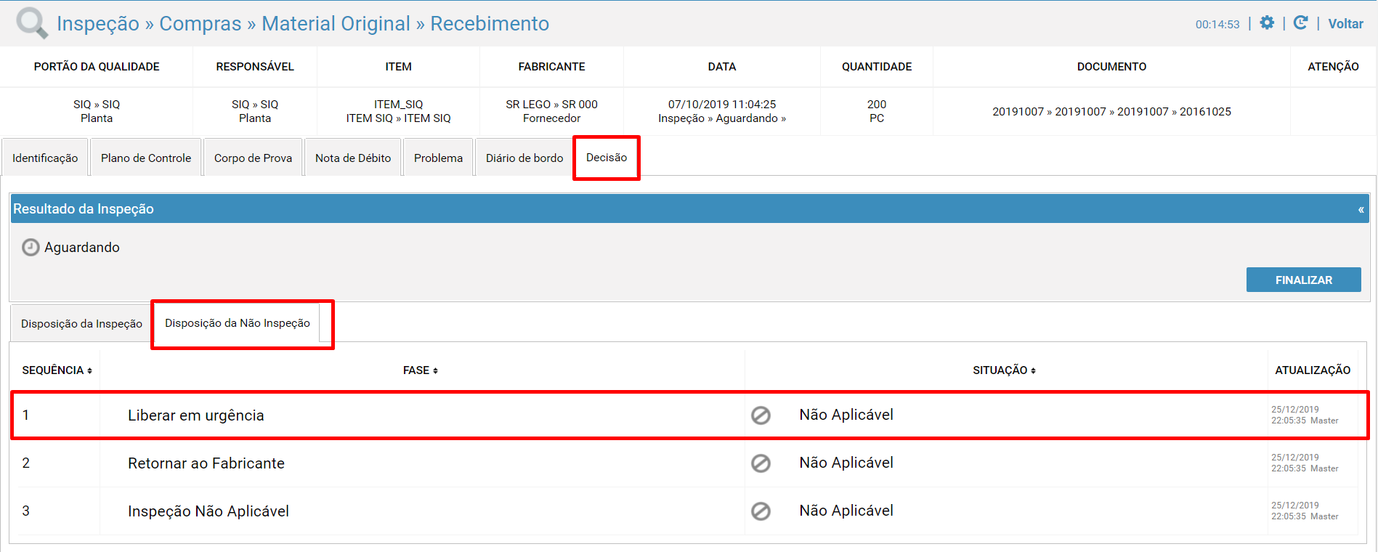Select the Retornar ao Fabricante row
This screenshot has height=552, width=1378.
[689, 463]
